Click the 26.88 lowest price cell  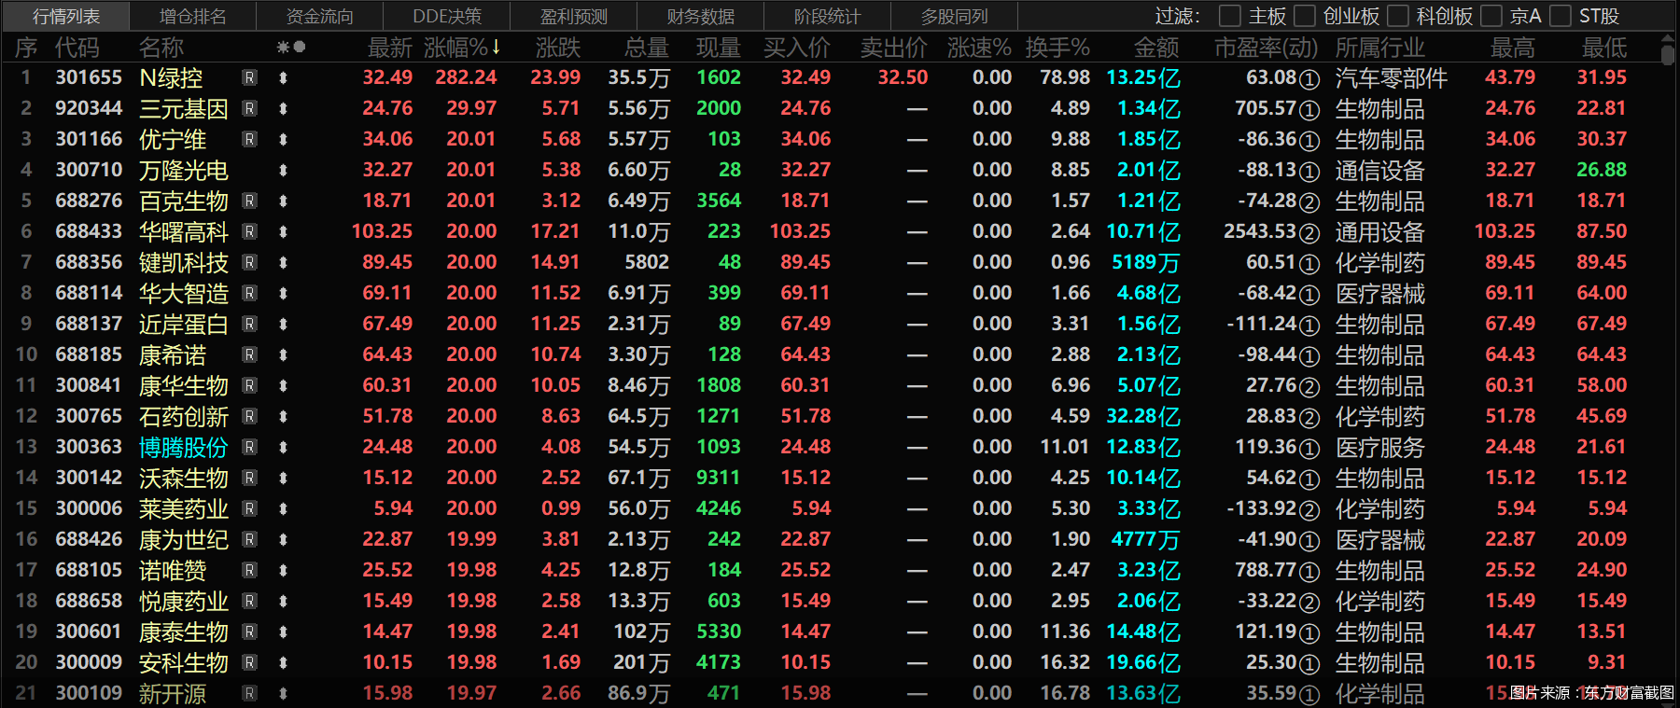(1602, 171)
